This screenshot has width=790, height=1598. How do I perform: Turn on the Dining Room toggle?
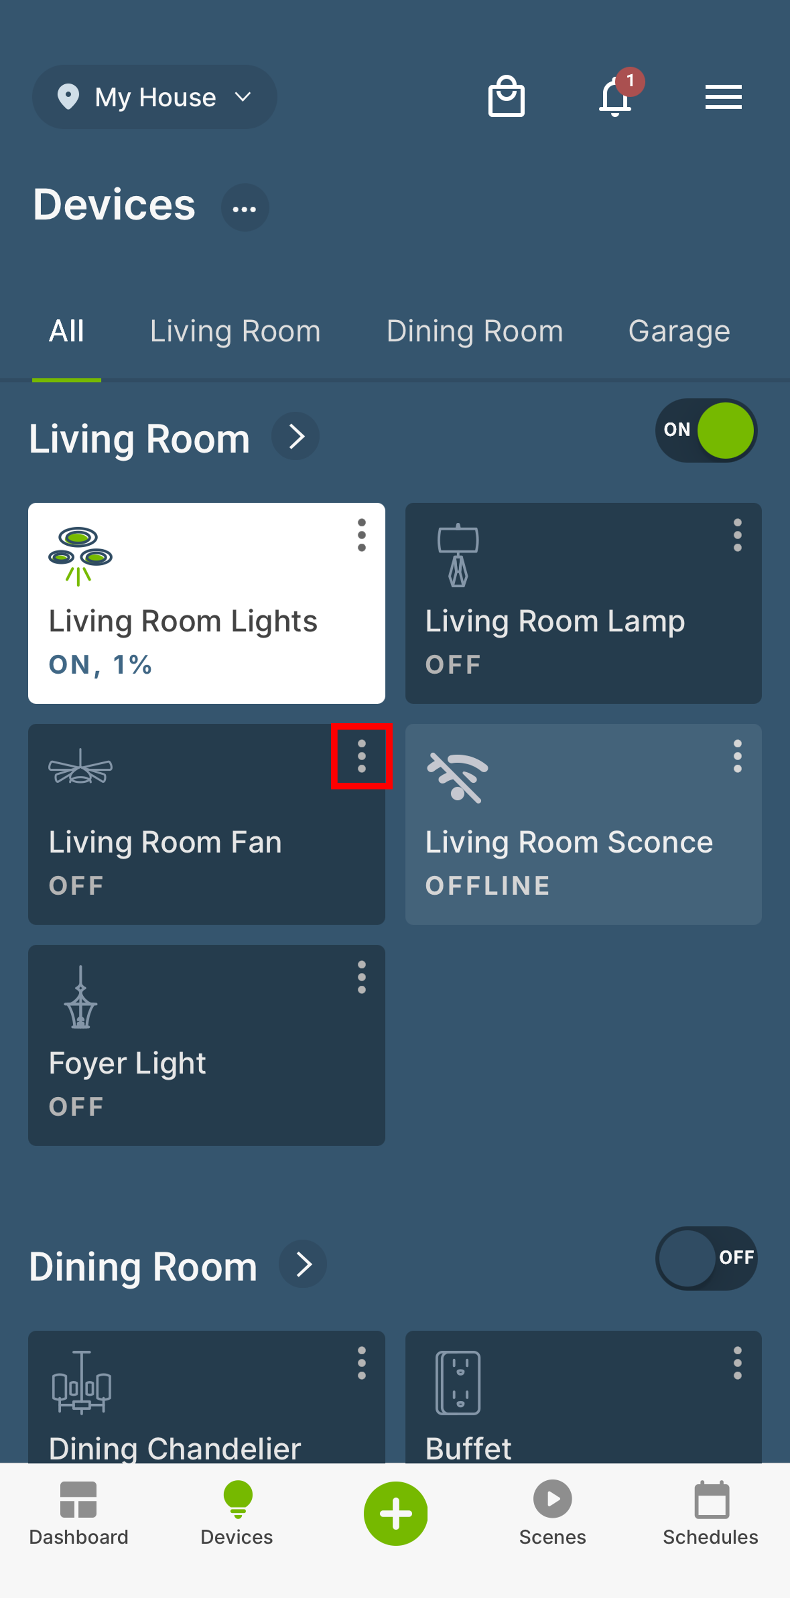tap(706, 1258)
